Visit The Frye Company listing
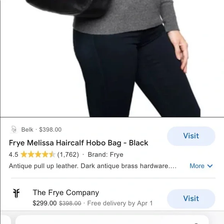The image size is (224, 224). [191, 199]
